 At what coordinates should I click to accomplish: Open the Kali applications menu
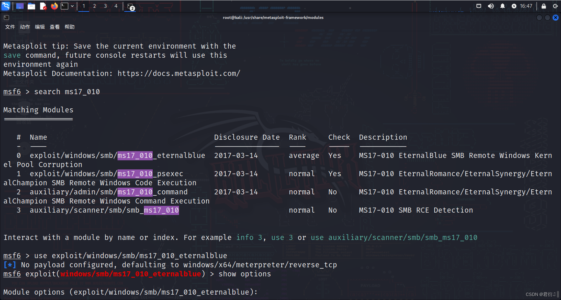(x=6, y=6)
